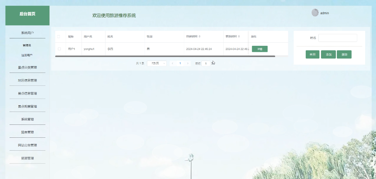The width and height of the screenshot is (376, 179).
Task: Tick the checkbox for 用户1 row
Action: click(59, 49)
